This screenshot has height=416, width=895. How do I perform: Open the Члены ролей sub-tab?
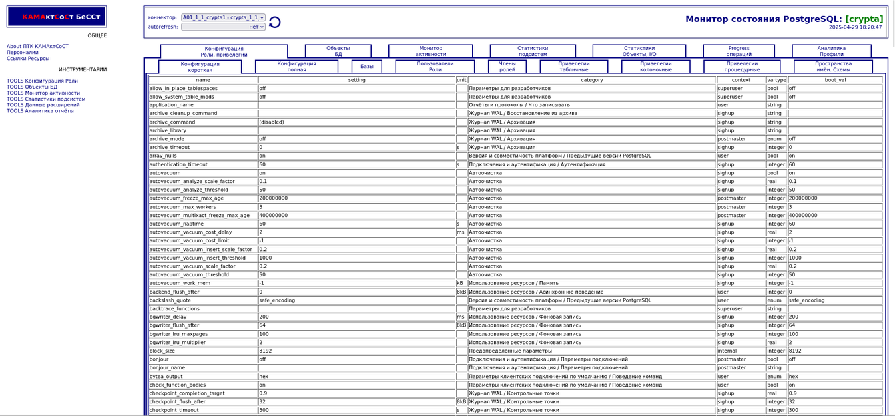point(507,67)
